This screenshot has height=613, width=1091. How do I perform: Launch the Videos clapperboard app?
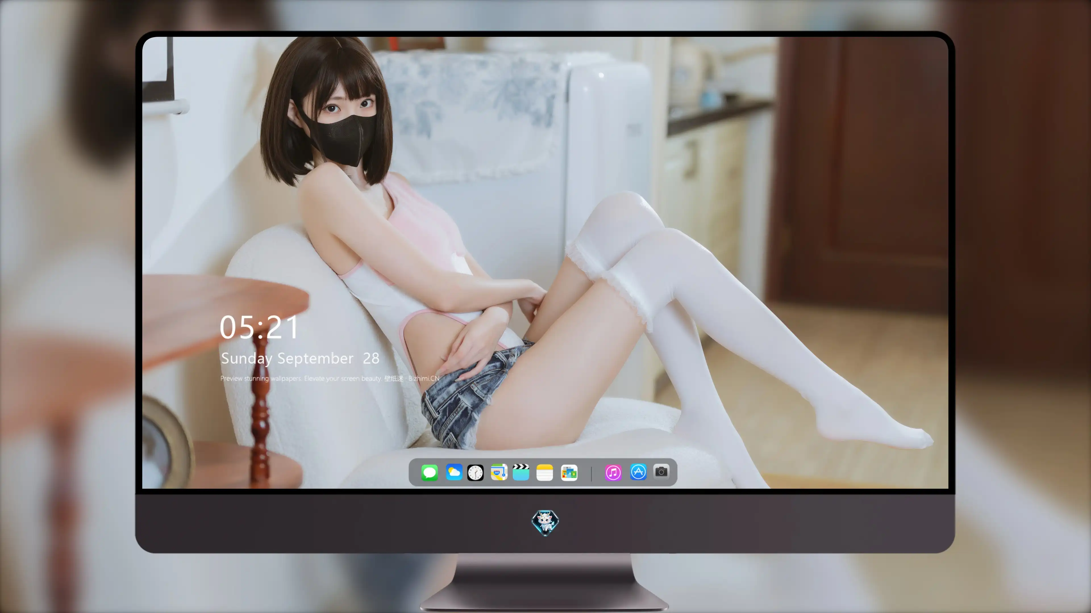click(521, 472)
